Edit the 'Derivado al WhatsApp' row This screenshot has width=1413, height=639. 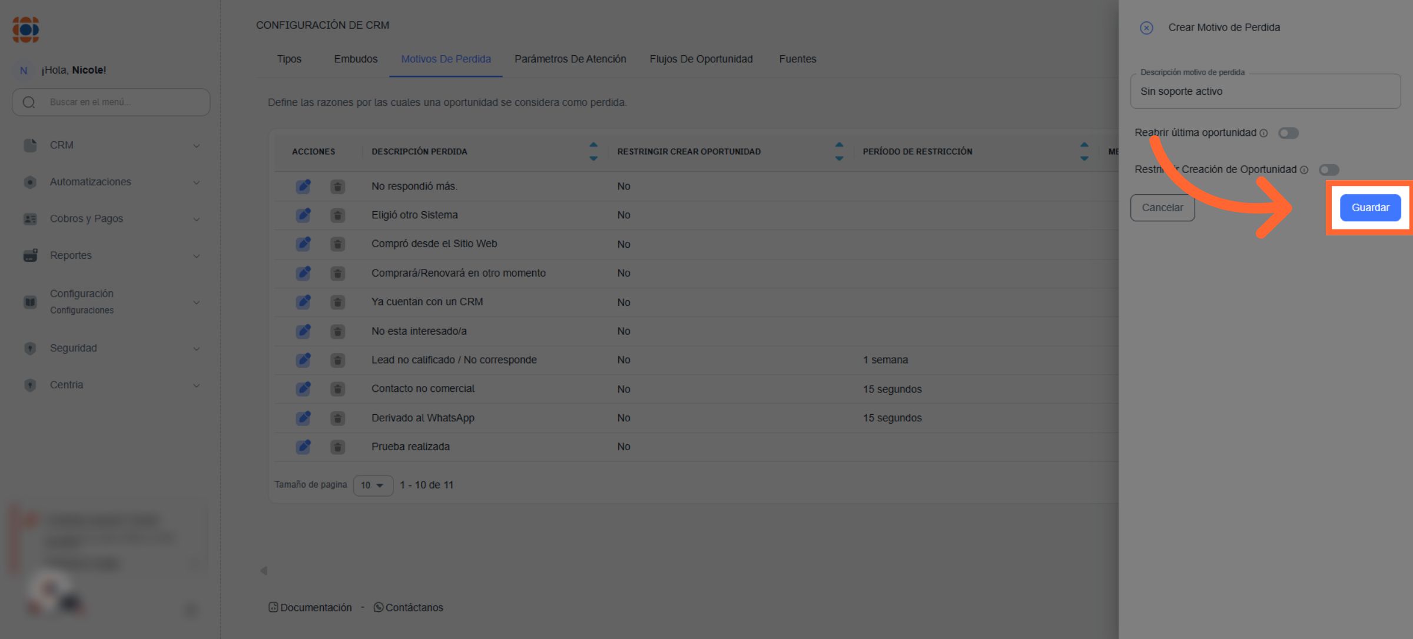[x=303, y=418]
